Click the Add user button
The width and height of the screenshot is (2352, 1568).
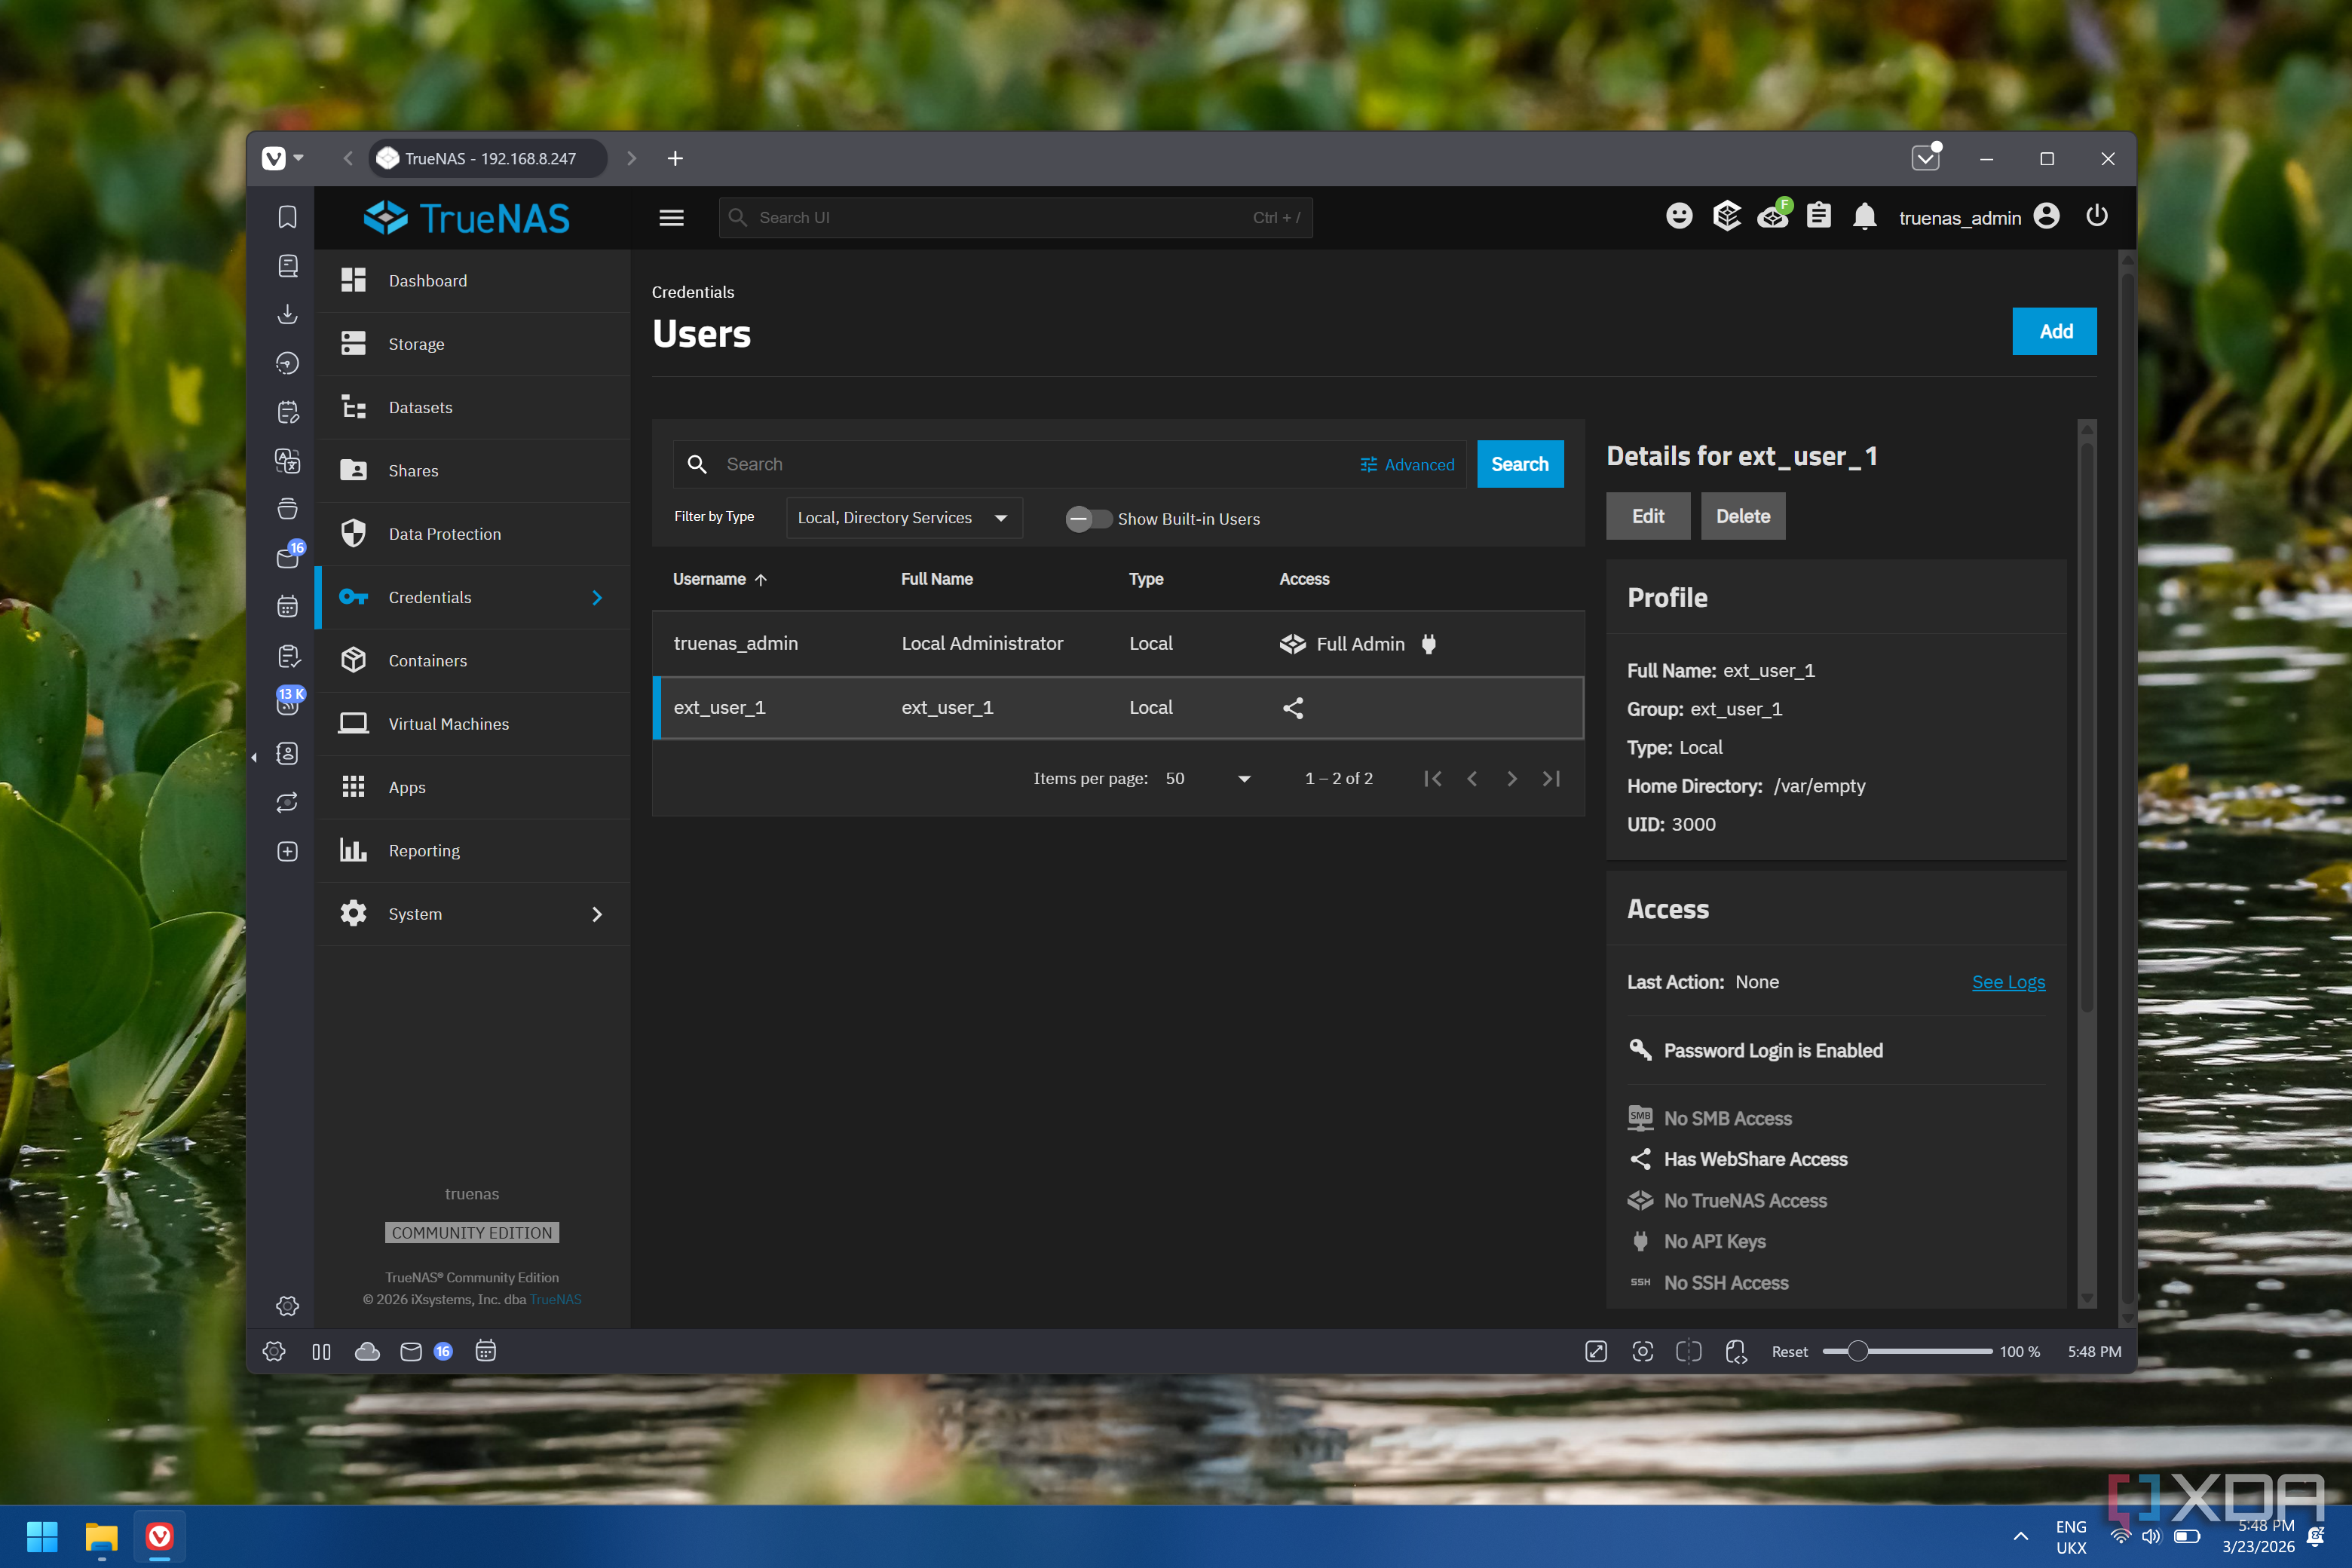click(2054, 331)
